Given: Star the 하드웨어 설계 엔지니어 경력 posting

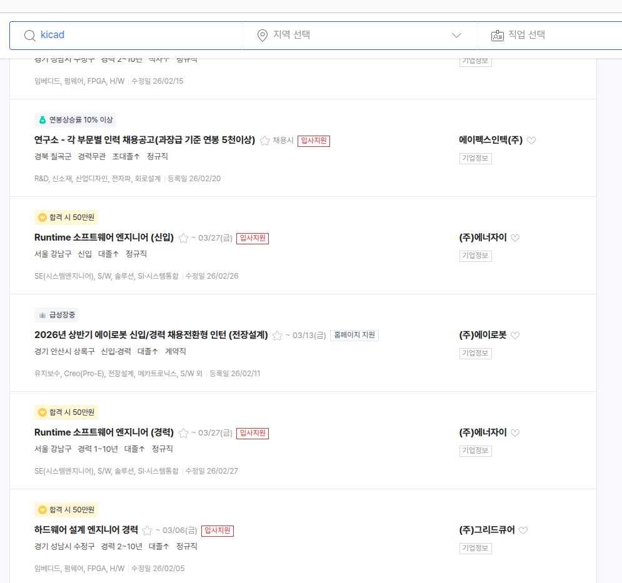Looking at the screenshot, I should click(148, 531).
